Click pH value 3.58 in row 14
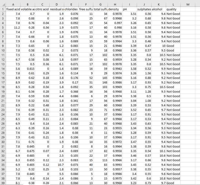Viewport: 200px width, 185px height. [130, 69]
